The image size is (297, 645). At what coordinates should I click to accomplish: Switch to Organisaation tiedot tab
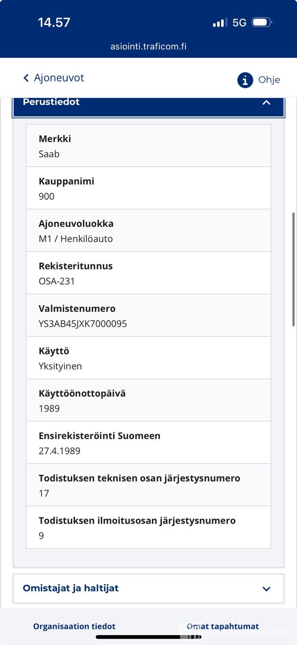coord(74,626)
